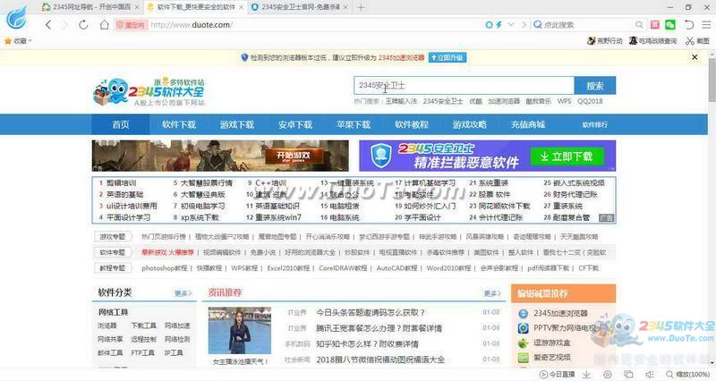Viewport: 716px width, 381px height.
Task: Open the favorites star in bookmarks bar
Action: (8, 41)
